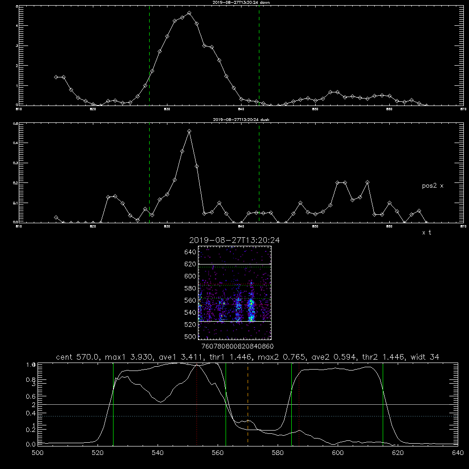Select the 'widt 34' statistic text

tap(425, 357)
